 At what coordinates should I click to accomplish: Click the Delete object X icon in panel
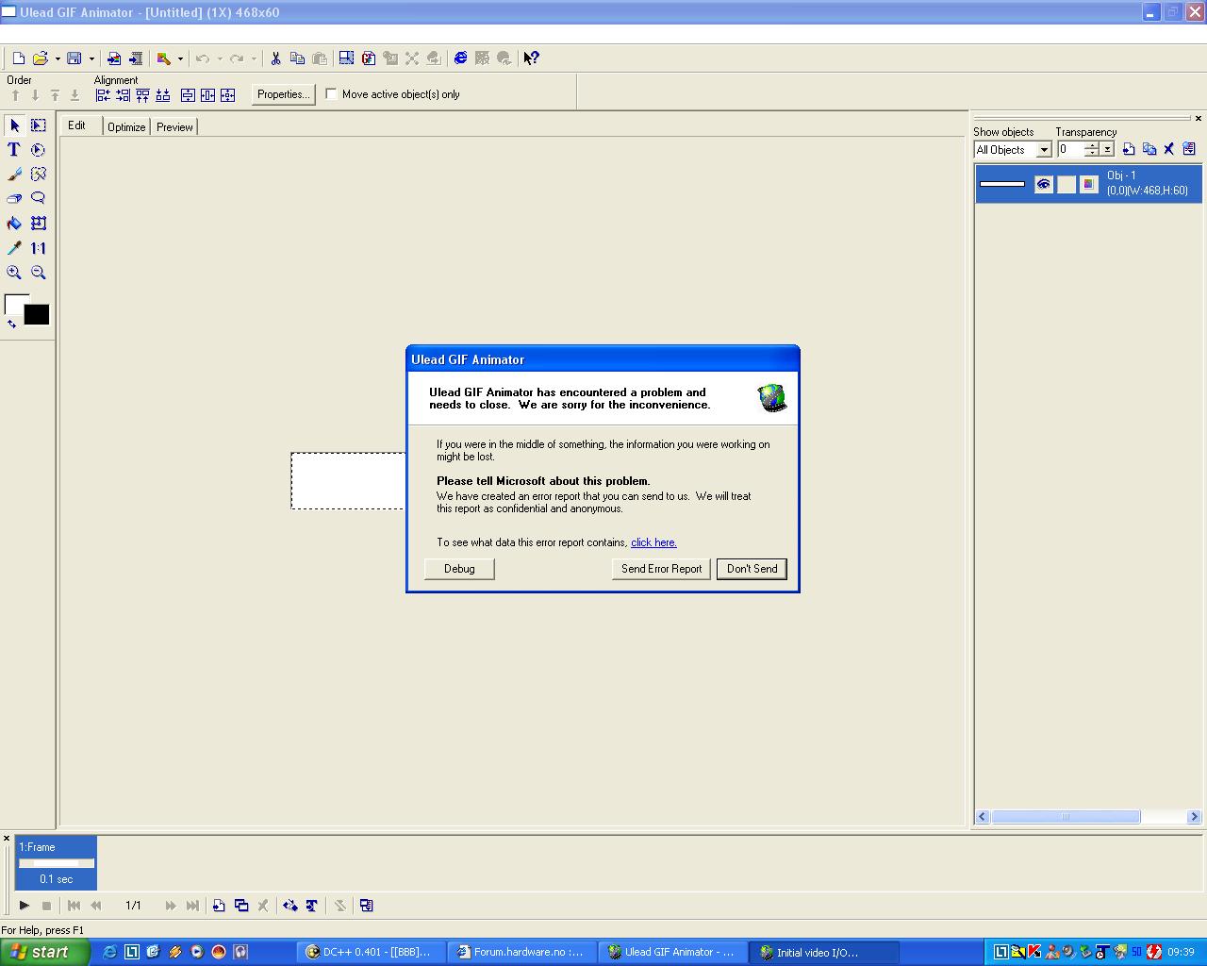click(1169, 149)
